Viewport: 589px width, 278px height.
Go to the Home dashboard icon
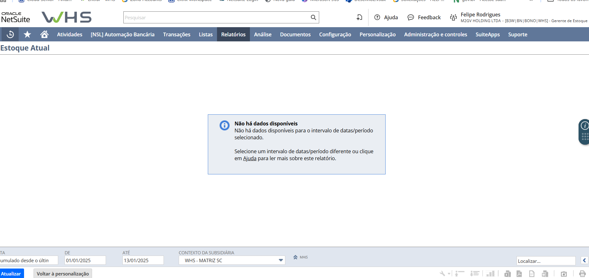pos(44,34)
